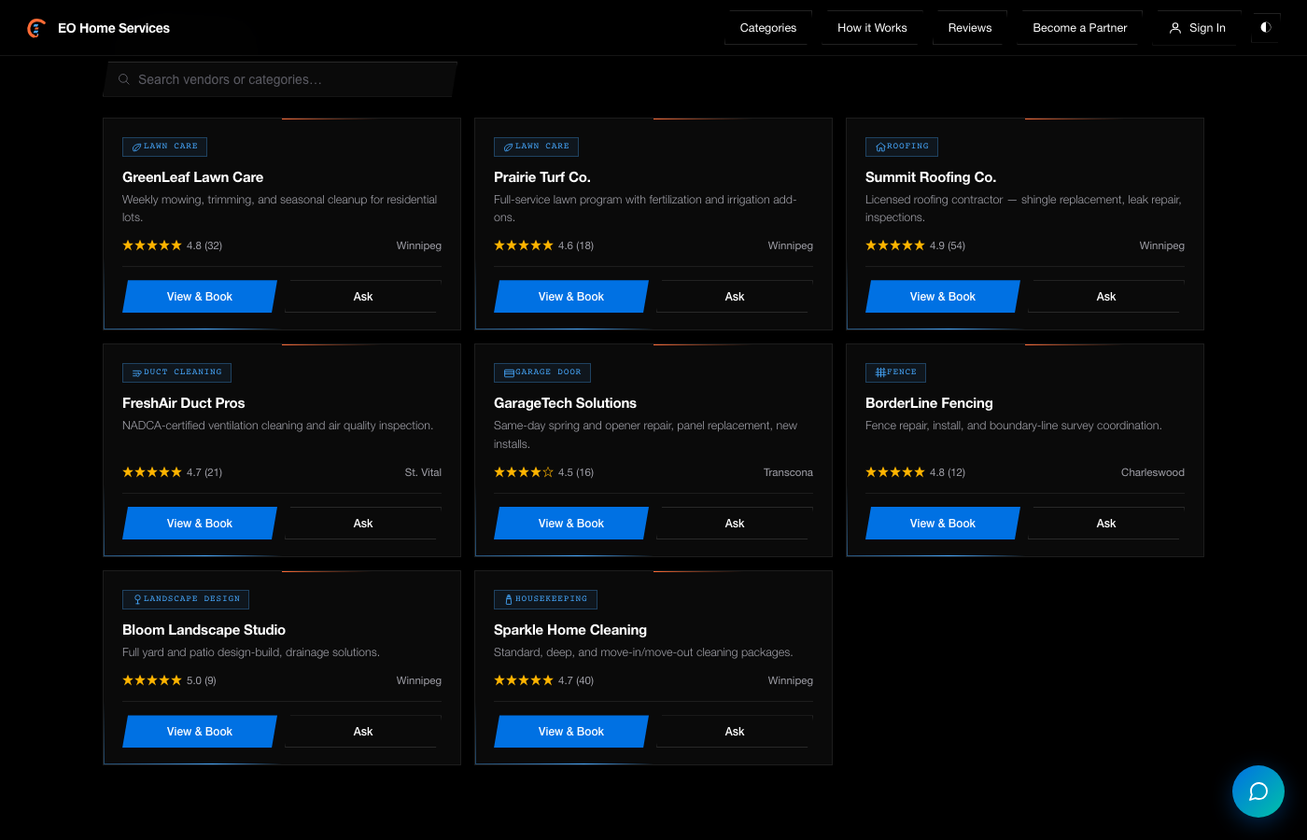The width and height of the screenshot is (1307, 840).
Task: Open Become a Partner page
Action: pos(1079,28)
